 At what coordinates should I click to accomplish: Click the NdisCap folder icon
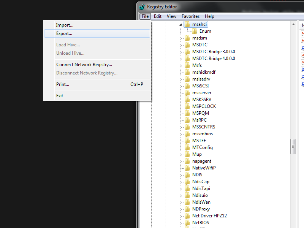coord(187,182)
